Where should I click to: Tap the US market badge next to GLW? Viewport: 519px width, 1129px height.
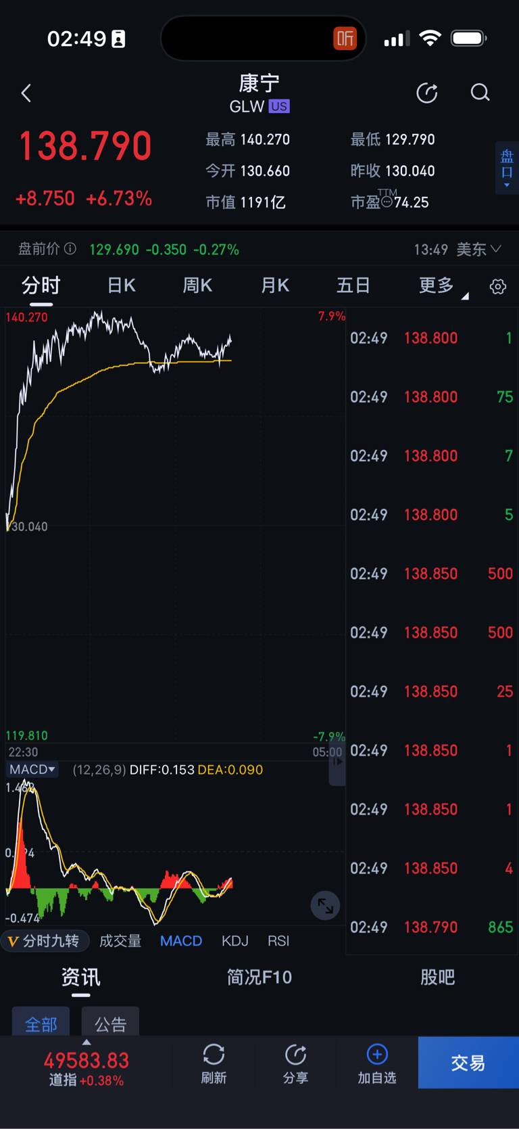[279, 107]
